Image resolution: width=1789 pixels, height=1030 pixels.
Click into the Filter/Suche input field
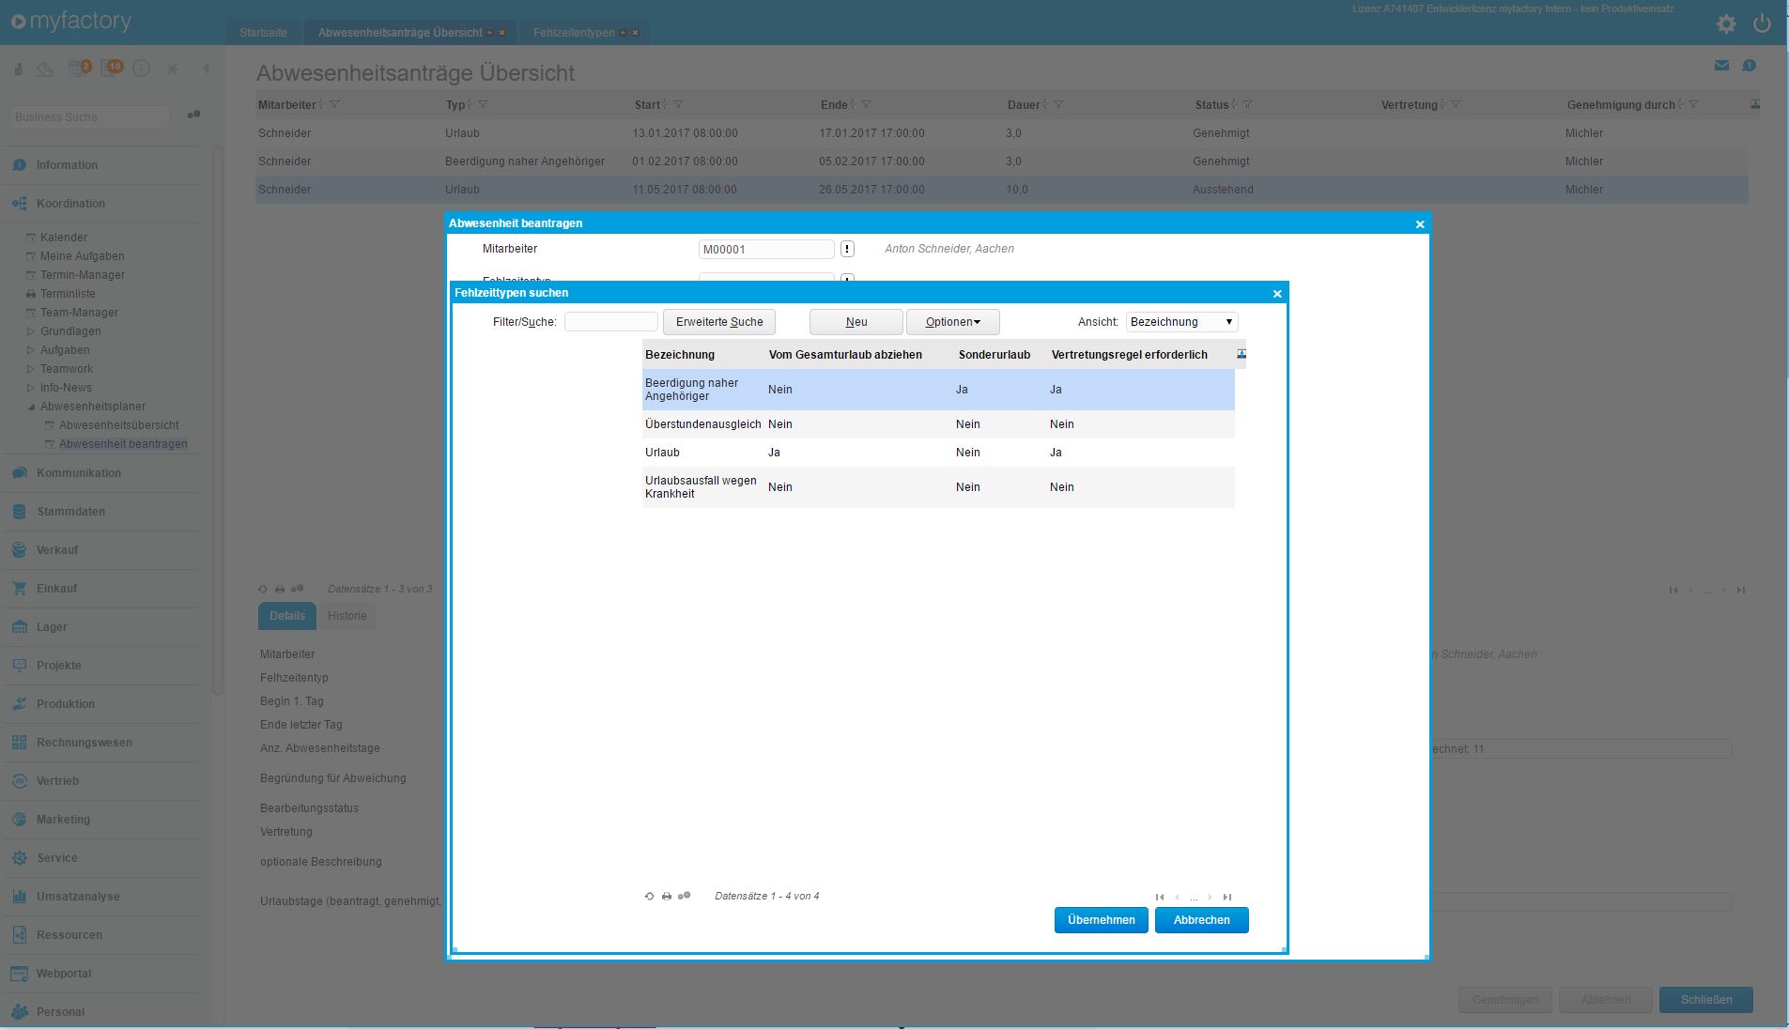coord(610,322)
